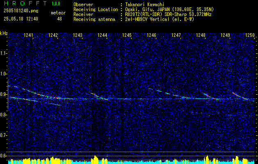Image resolution: width=258 pixels, height=164 pixels.
Task: Click the 0.7 kHz axis label
Action: point(3,135)
